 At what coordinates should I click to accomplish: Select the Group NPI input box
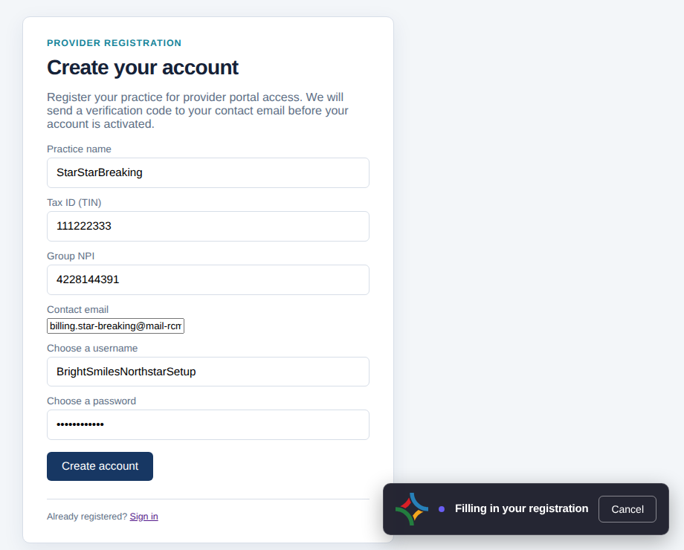pos(208,279)
